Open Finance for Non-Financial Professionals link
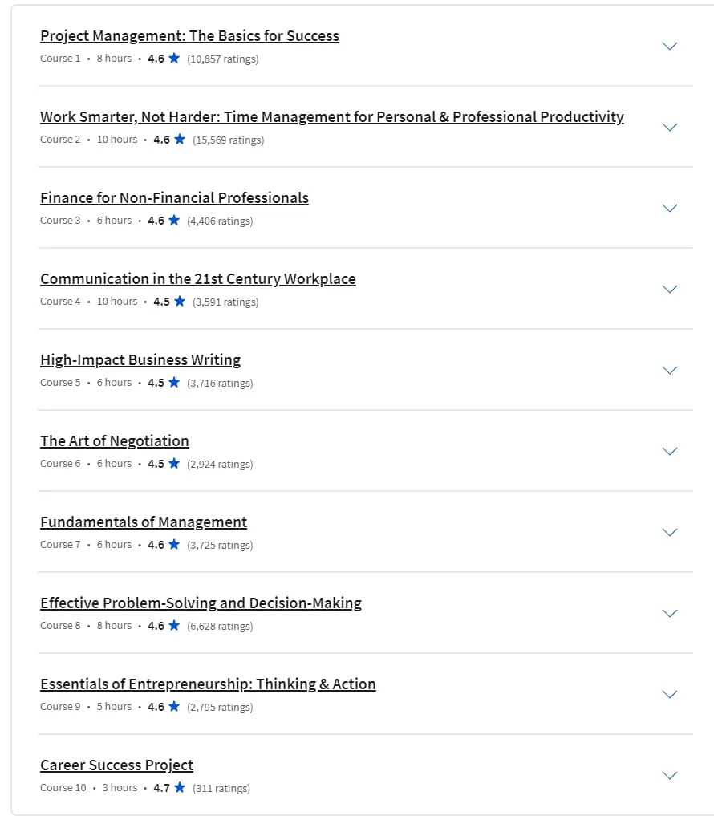Image resolution: width=714 pixels, height=816 pixels. [x=174, y=197]
